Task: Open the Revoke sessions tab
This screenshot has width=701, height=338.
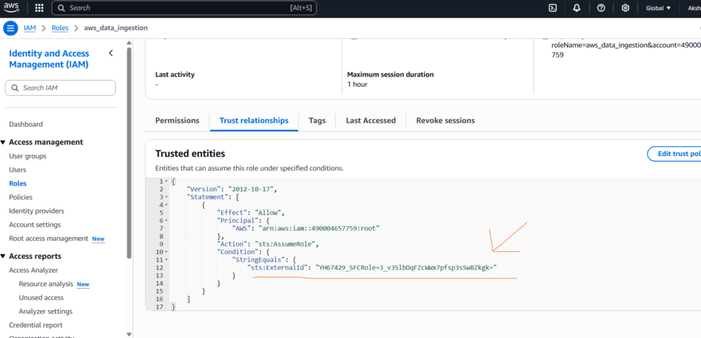Action: 445,120
